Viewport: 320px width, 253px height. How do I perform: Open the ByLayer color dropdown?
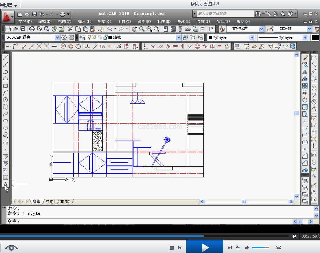[x=252, y=37]
